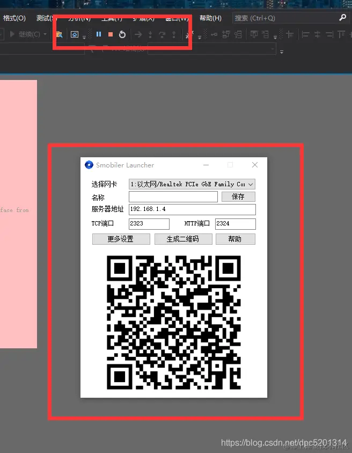Click the 生成二维码 button
Screen dimensions: 352x453
[x=184, y=239]
